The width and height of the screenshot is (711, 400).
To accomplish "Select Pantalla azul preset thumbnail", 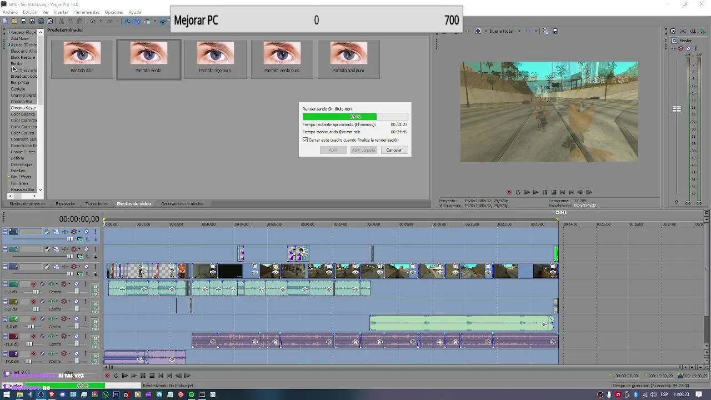I will coord(82,58).
